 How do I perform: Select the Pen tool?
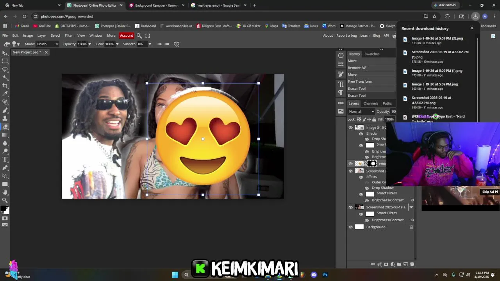[x=5, y=168]
